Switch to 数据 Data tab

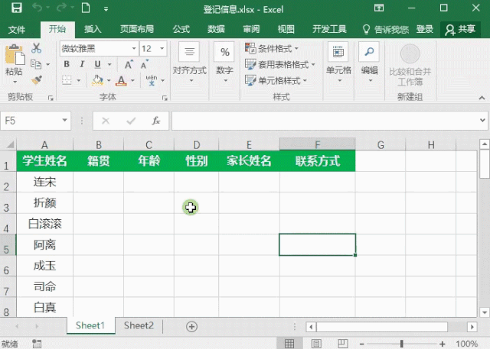[x=216, y=29]
